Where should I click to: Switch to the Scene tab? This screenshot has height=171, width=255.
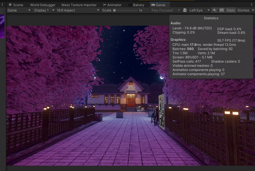click(x=16, y=5)
